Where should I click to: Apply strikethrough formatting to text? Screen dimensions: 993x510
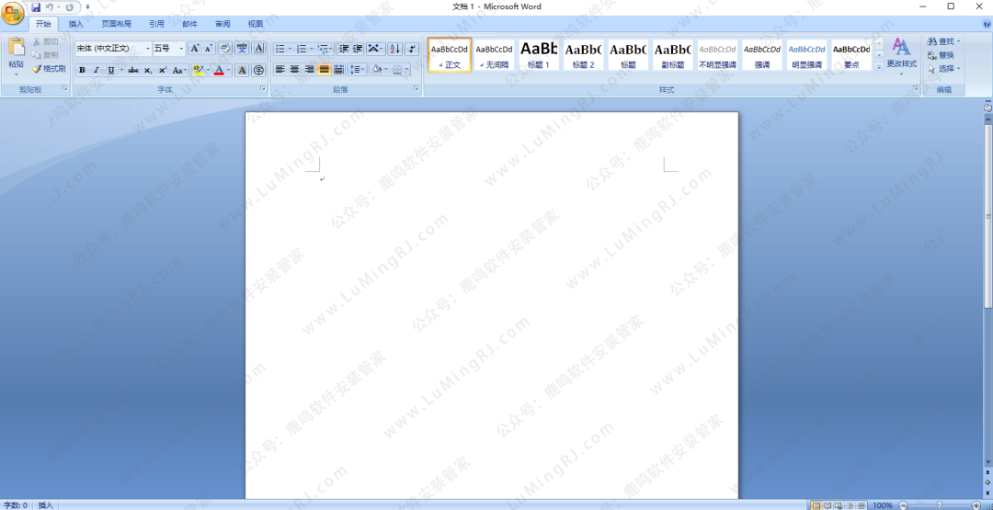click(x=133, y=70)
